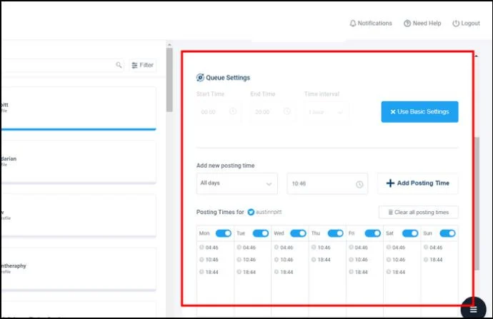Screen dimensions: 493x319
Task: Click the Need Help question icon
Action: click(407, 24)
